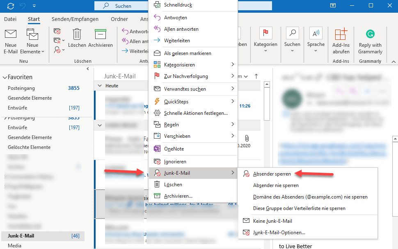This screenshot has width=398, height=249.
Task: Click the Löschen trash icon in ribbon
Action: click(77, 34)
